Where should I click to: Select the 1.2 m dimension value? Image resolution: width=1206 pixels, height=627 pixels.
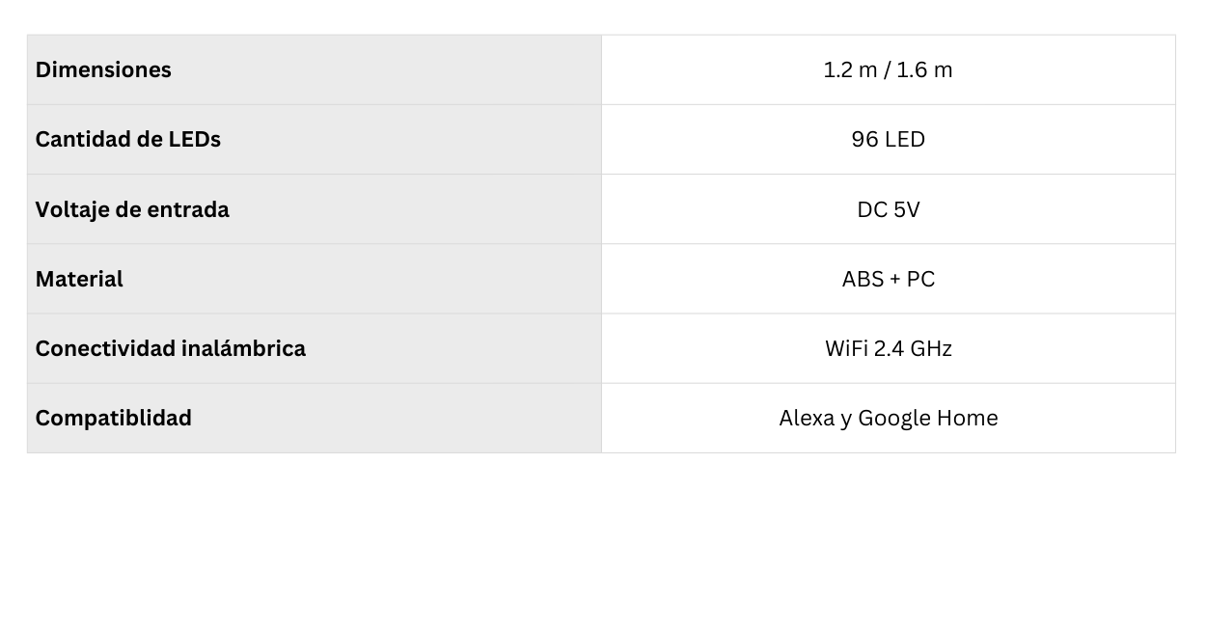click(850, 69)
